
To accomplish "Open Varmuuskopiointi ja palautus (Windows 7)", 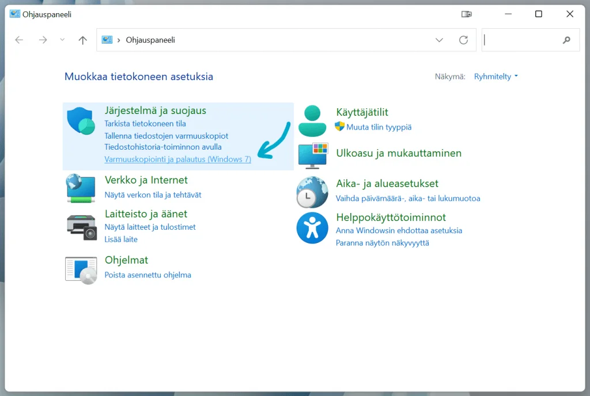I will point(177,159).
